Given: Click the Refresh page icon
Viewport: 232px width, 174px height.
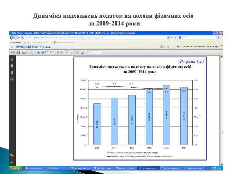Looking at the screenshot, I should (172, 38).
